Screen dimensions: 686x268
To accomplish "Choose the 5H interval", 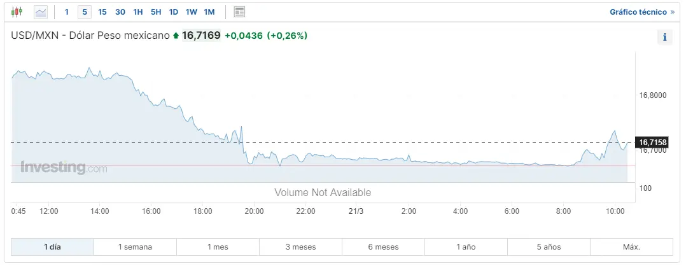I will (156, 12).
